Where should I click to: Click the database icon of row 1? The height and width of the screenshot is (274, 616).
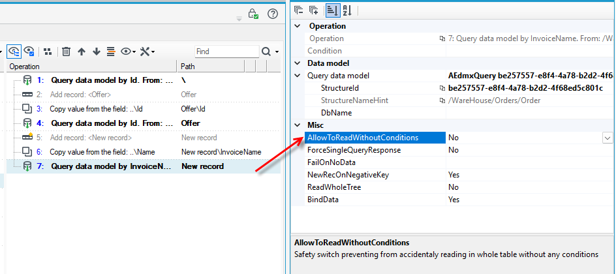pos(27,80)
